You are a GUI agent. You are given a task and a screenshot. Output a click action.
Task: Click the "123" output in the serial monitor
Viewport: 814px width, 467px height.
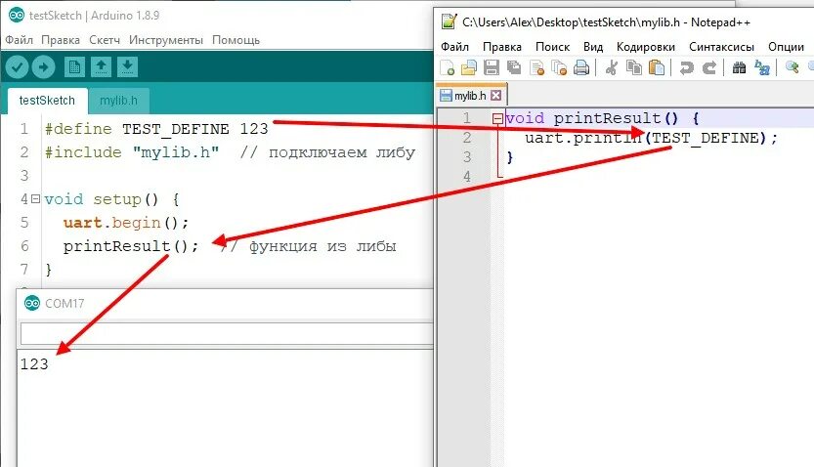(x=34, y=364)
